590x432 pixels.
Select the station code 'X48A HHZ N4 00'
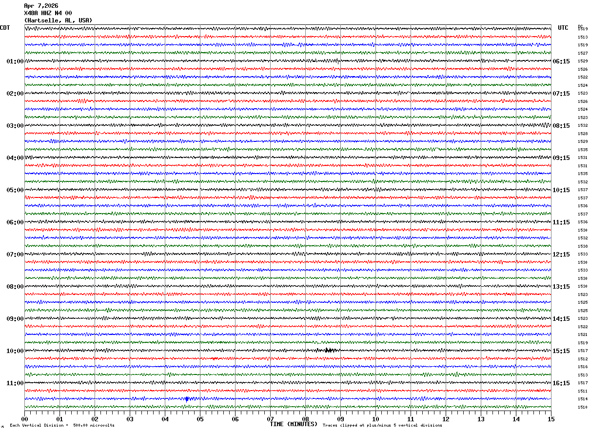(48, 13)
